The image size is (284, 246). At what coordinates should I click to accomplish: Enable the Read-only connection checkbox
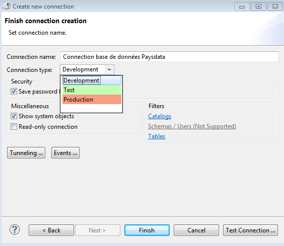point(14,127)
